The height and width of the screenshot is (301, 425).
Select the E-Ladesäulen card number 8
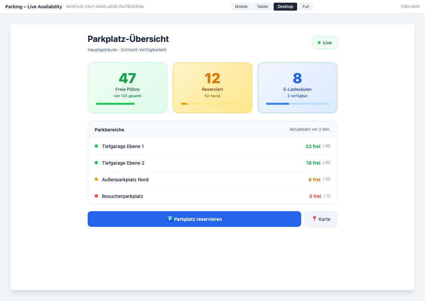click(297, 78)
